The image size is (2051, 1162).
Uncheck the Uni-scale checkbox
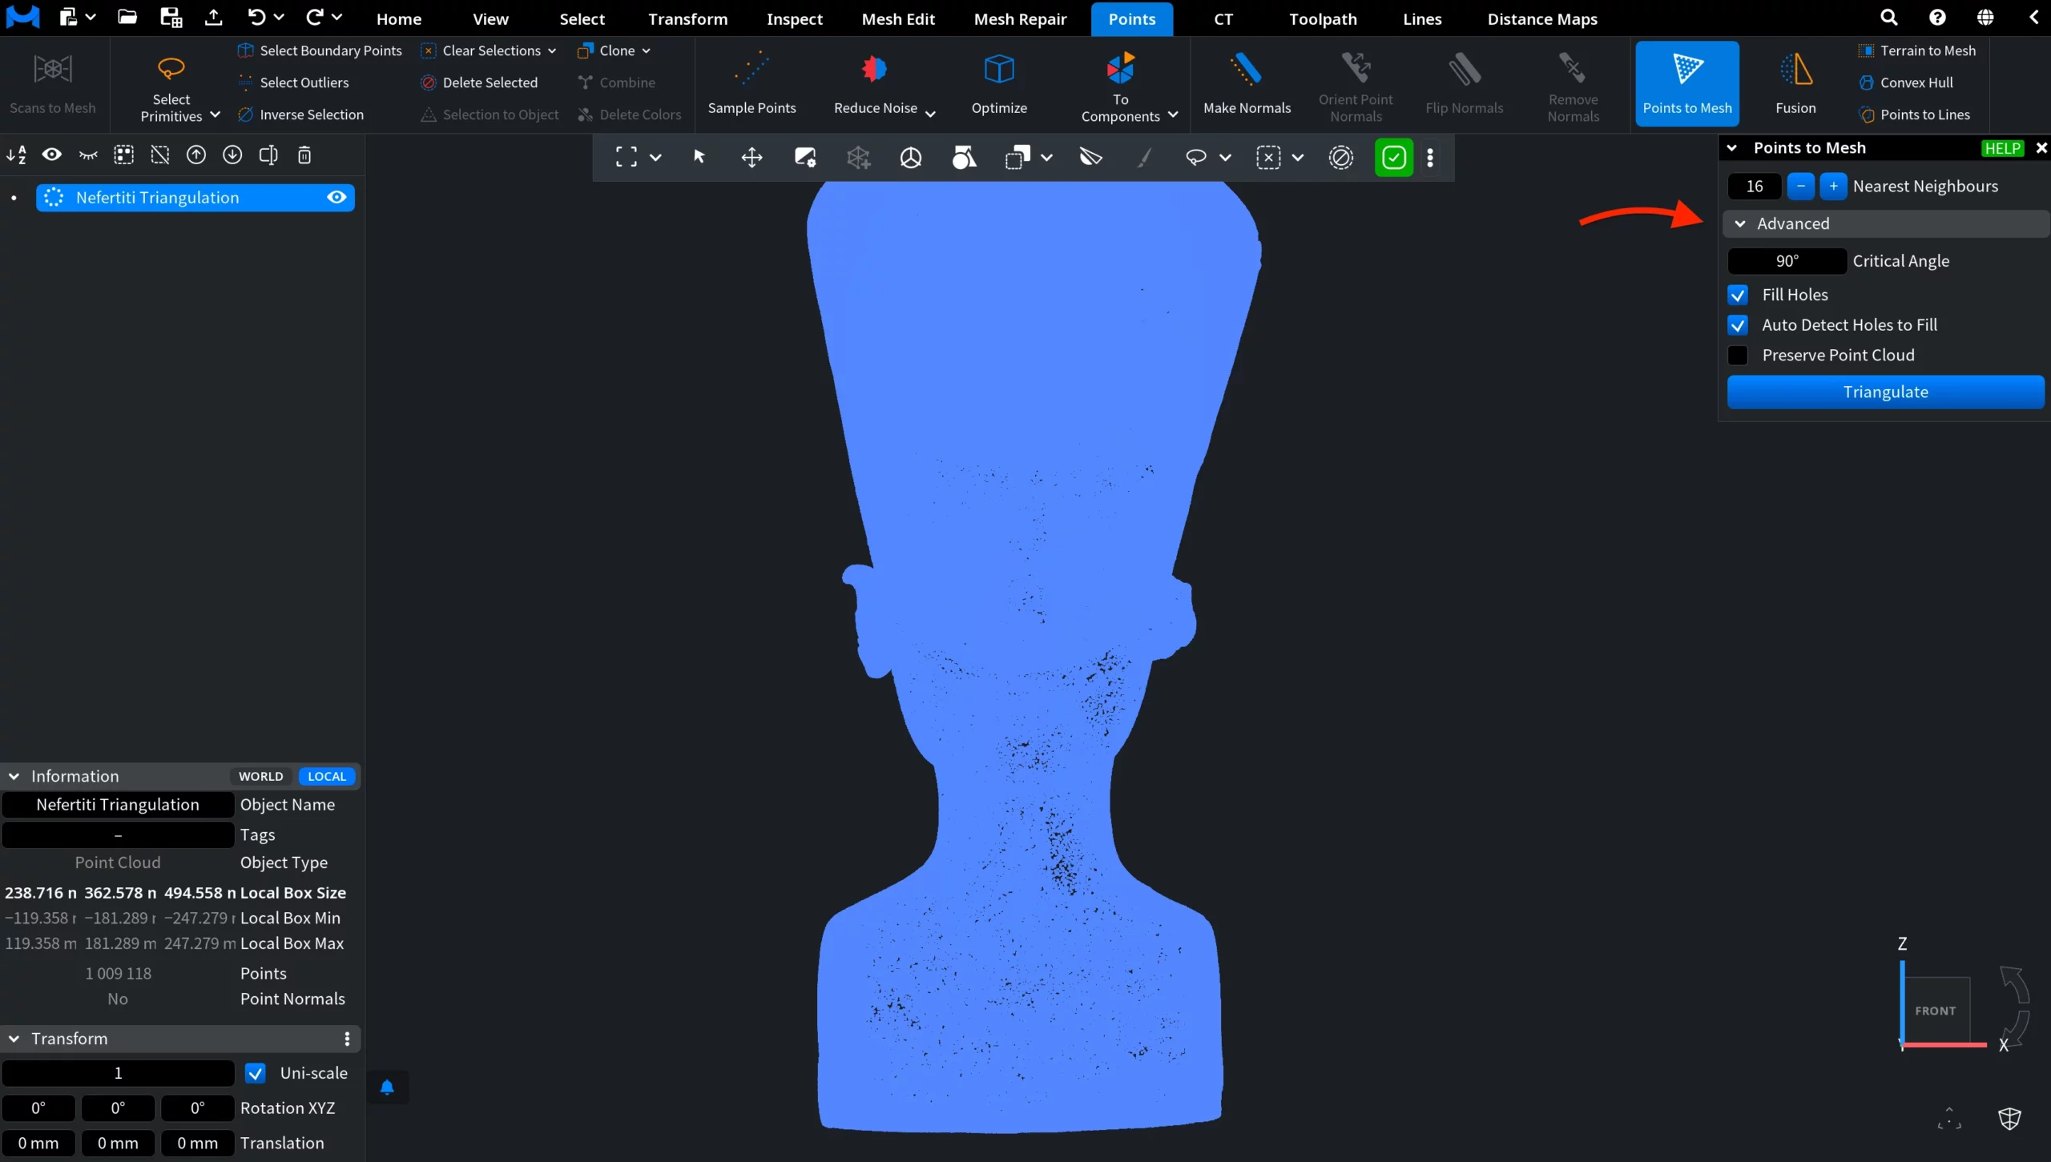point(255,1073)
